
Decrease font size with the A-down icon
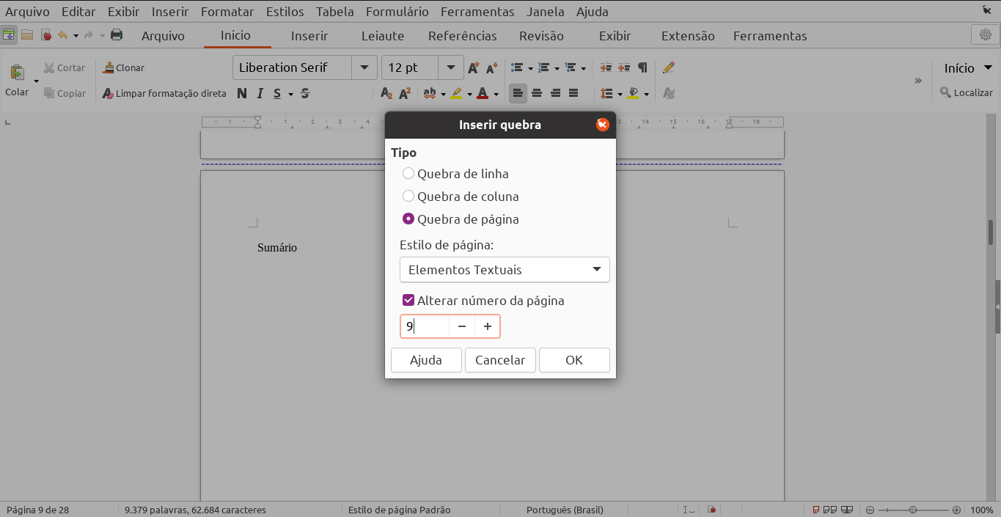pyautogui.click(x=491, y=67)
